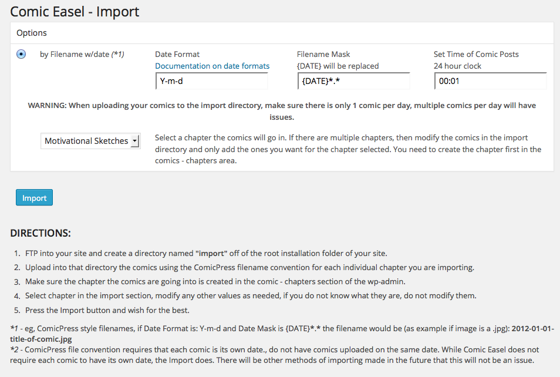Open the Documentation on date formats link

212,66
